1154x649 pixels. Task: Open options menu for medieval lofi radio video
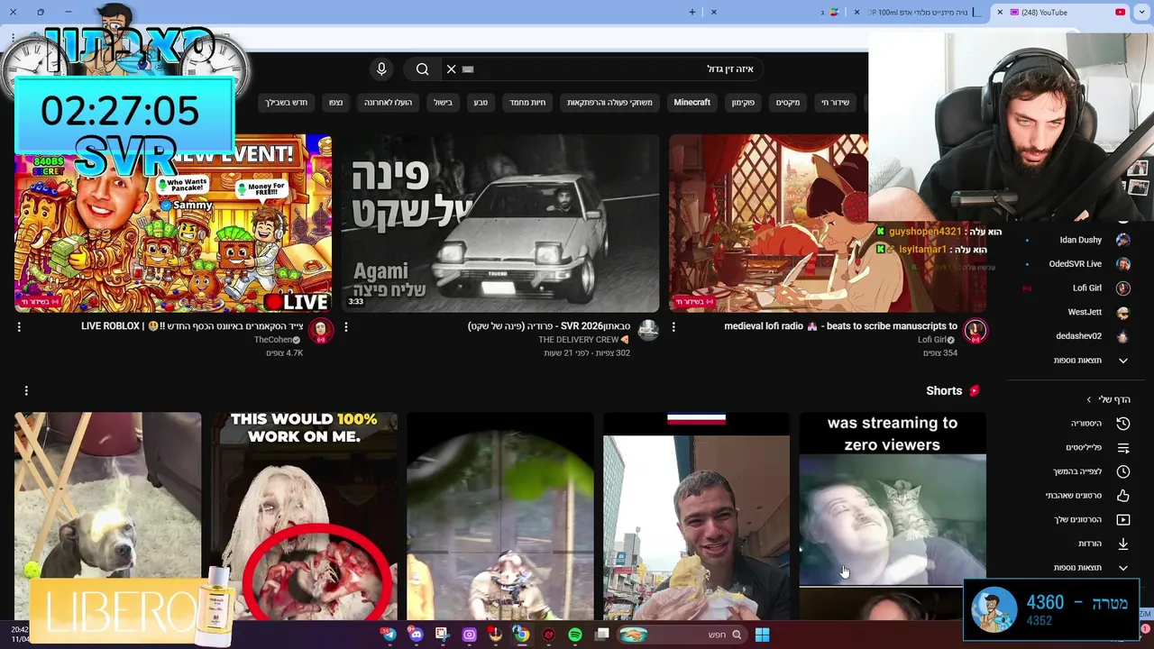(x=673, y=327)
